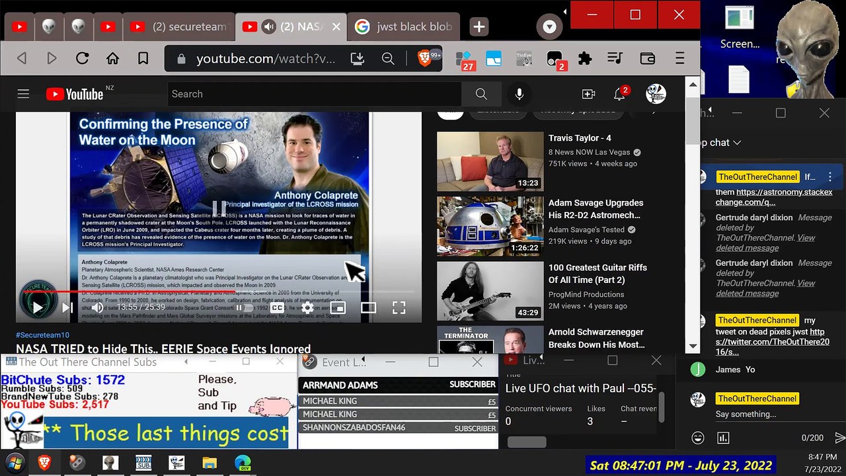Open the browser main menu
The image size is (846, 476).
coord(679,59)
